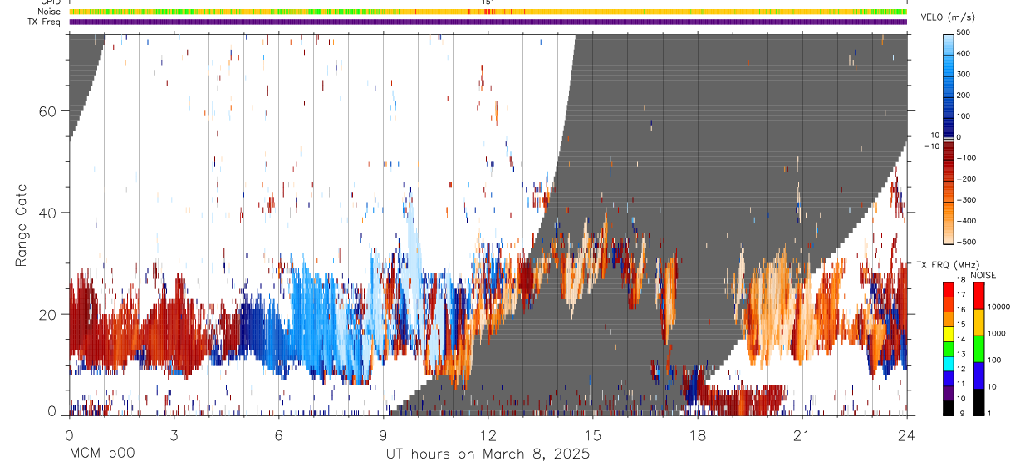Click the VELO (m/s) colorbar title
This screenshot has height=471, width=1020.
pos(947,18)
